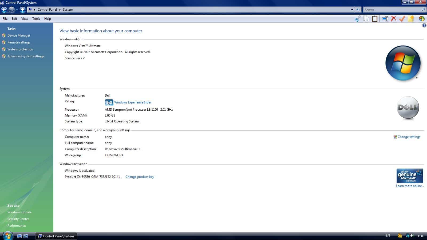The width and height of the screenshot is (427, 240).
Task: Open Security Center under See also
Action: 18,219
